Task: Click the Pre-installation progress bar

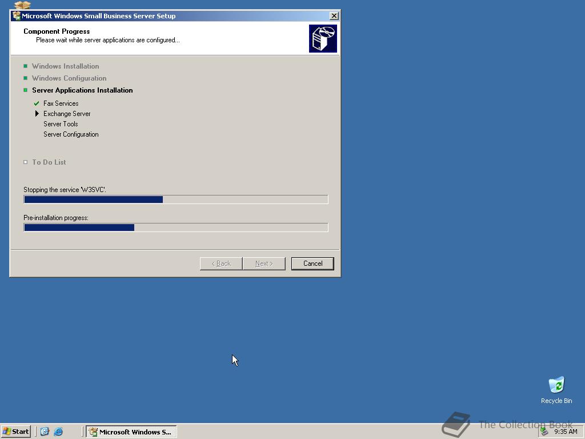Action: tap(176, 228)
